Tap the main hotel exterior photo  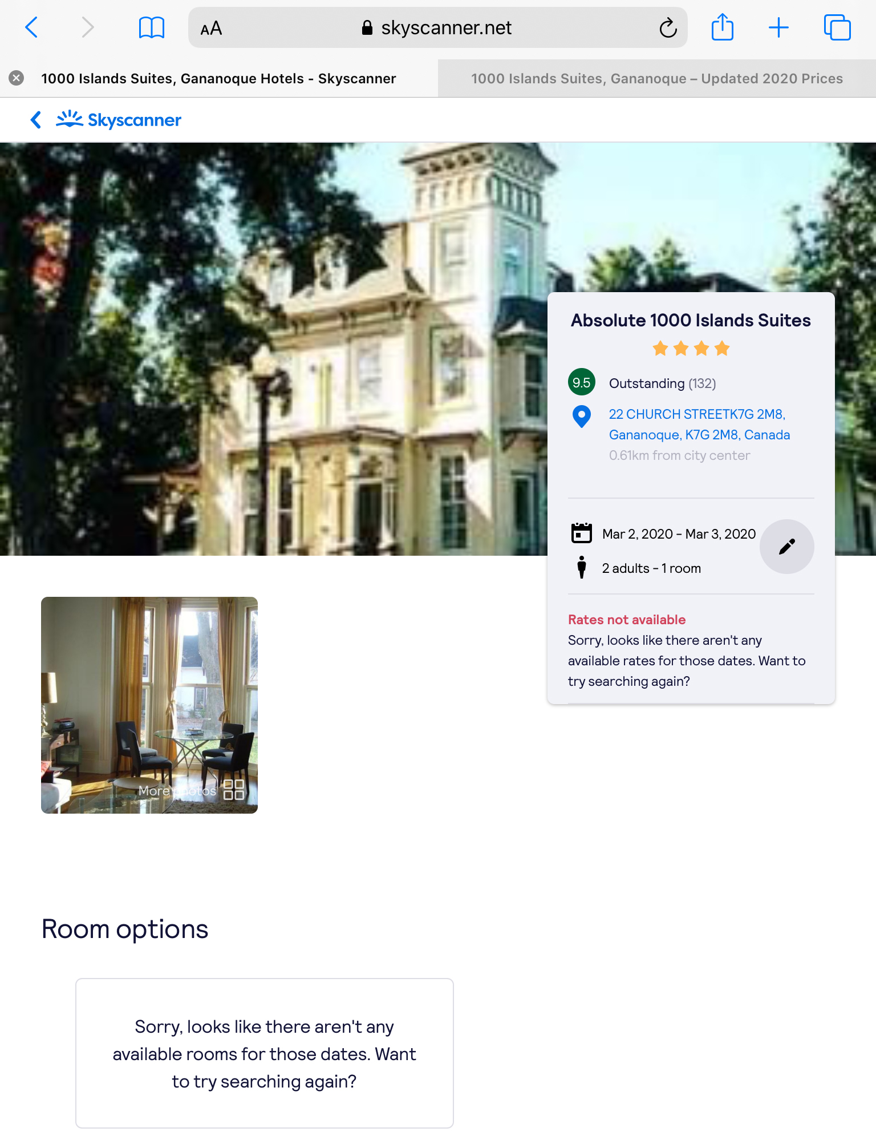(x=274, y=349)
